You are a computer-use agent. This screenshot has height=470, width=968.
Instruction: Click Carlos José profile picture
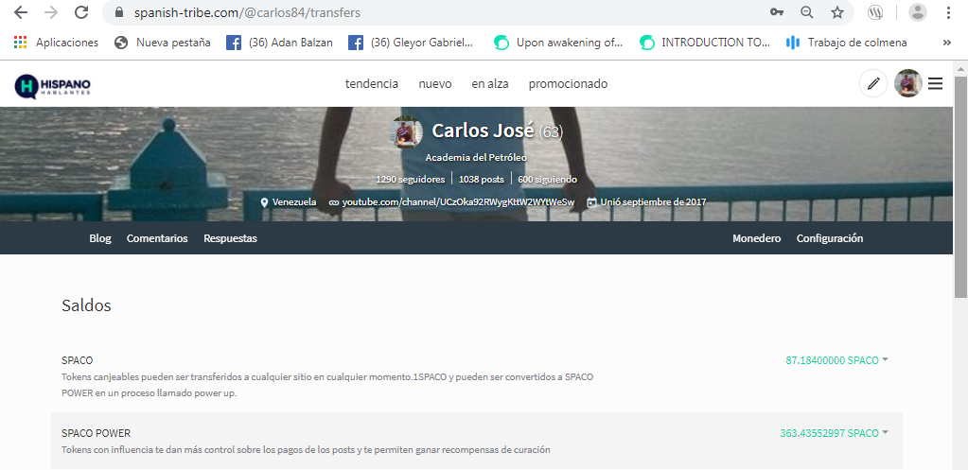click(408, 131)
